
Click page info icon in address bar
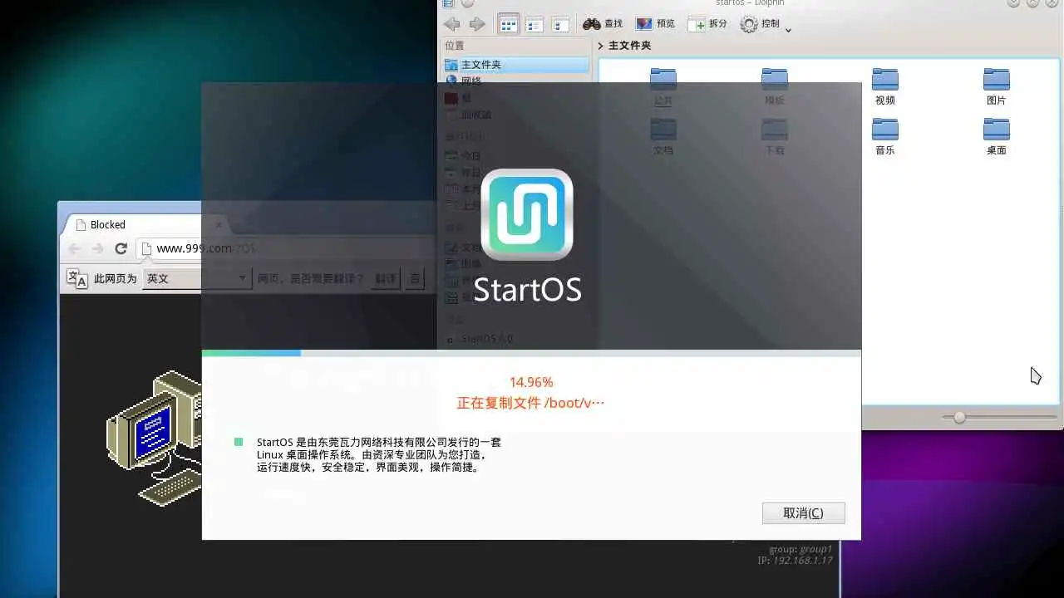(x=146, y=248)
